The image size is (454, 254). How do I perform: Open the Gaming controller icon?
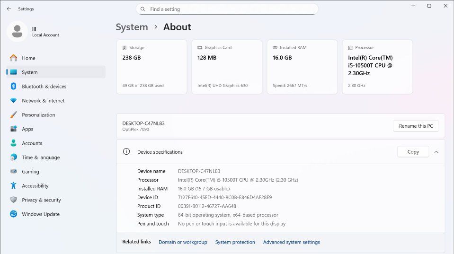[14, 172]
